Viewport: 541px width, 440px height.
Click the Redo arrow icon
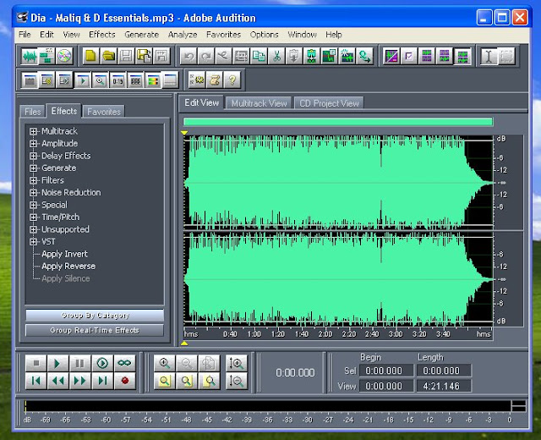tap(206, 57)
